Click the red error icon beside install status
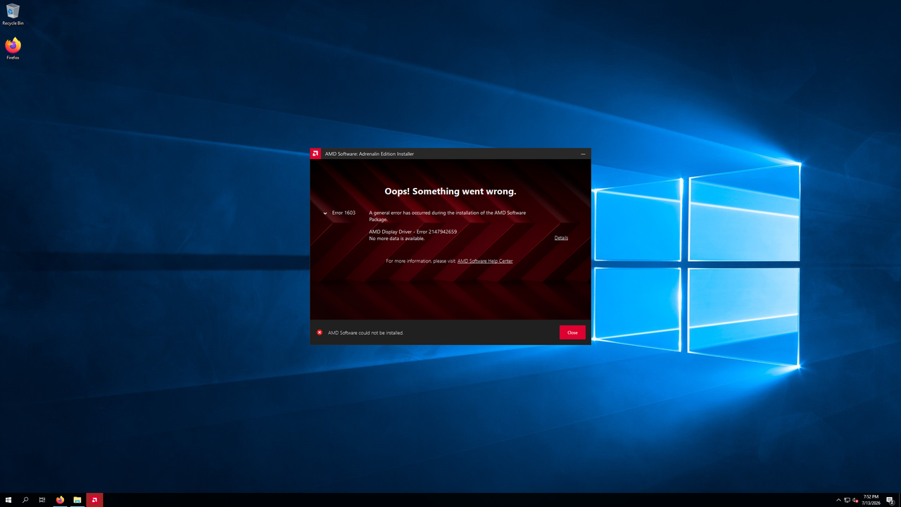Viewport: 901px width, 507px height. tap(320, 332)
